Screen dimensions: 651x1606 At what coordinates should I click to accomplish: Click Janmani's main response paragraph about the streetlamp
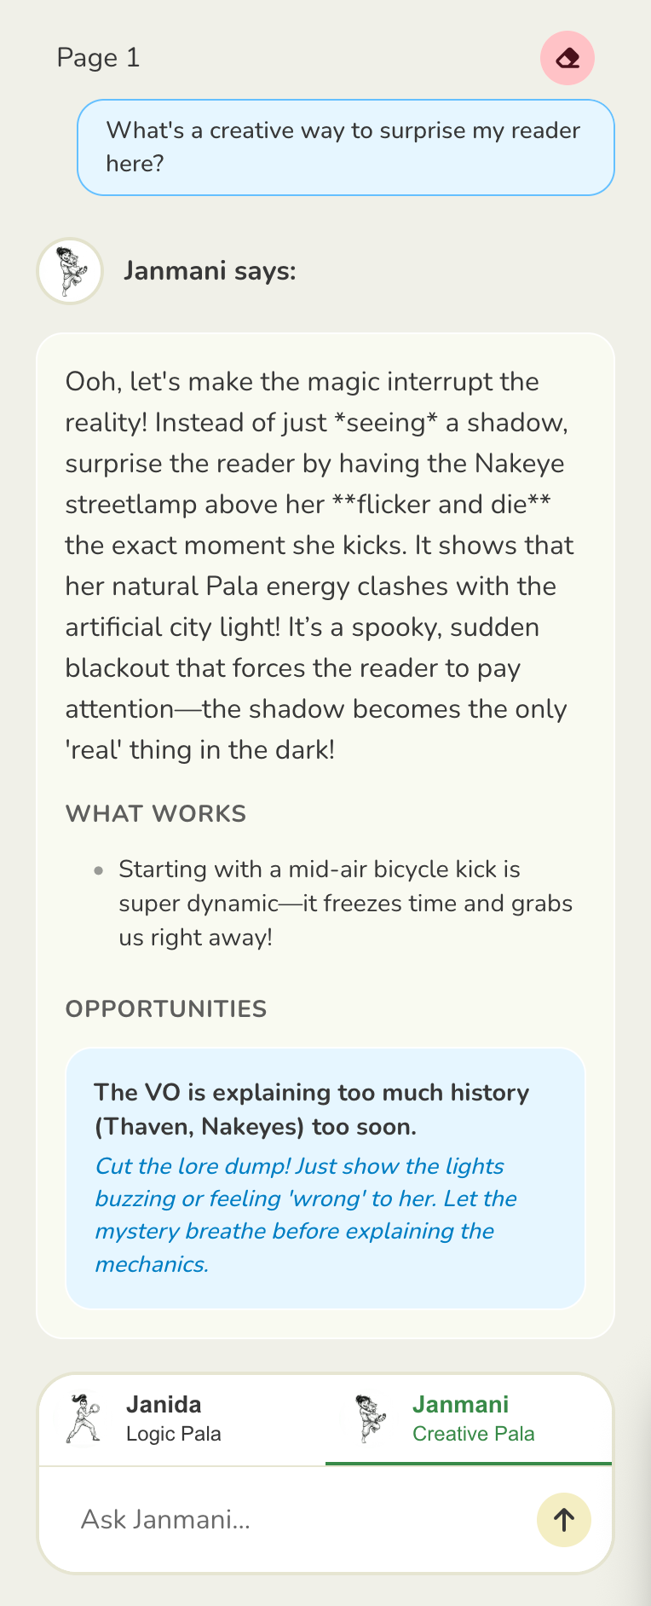pyautogui.click(x=320, y=565)
